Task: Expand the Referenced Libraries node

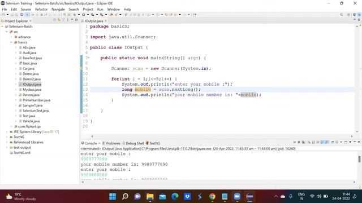Action: pos(7,142)
